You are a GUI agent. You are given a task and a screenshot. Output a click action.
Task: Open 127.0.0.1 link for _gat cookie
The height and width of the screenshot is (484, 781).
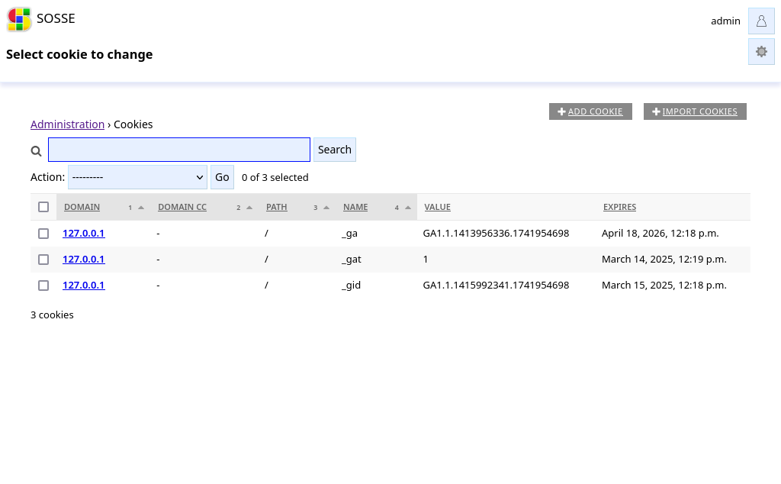tap(84, 260)
